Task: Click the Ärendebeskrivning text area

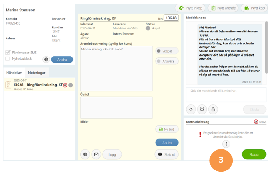Action: (117, 68)
